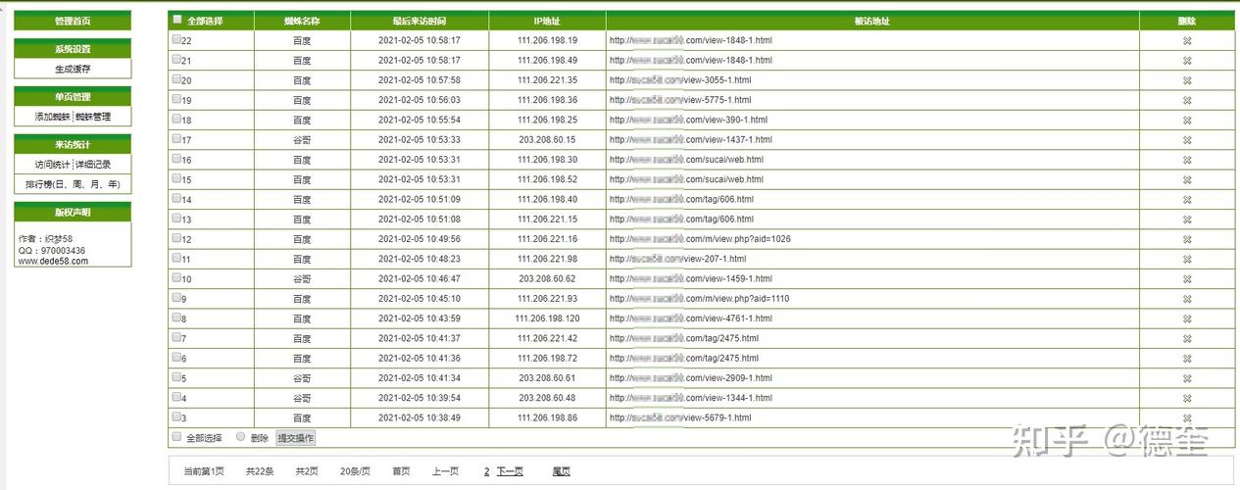Tick the checkbox for record 19
The width and height of the screenshot is (1240, 490).
point(176,99)
